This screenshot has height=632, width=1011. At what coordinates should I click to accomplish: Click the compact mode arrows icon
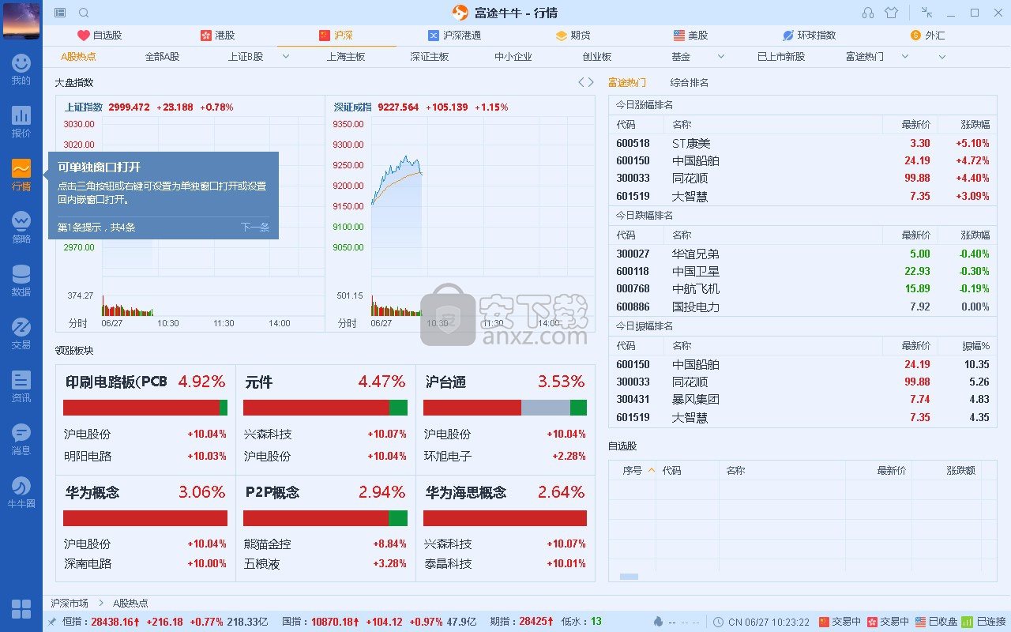[927, 13]
